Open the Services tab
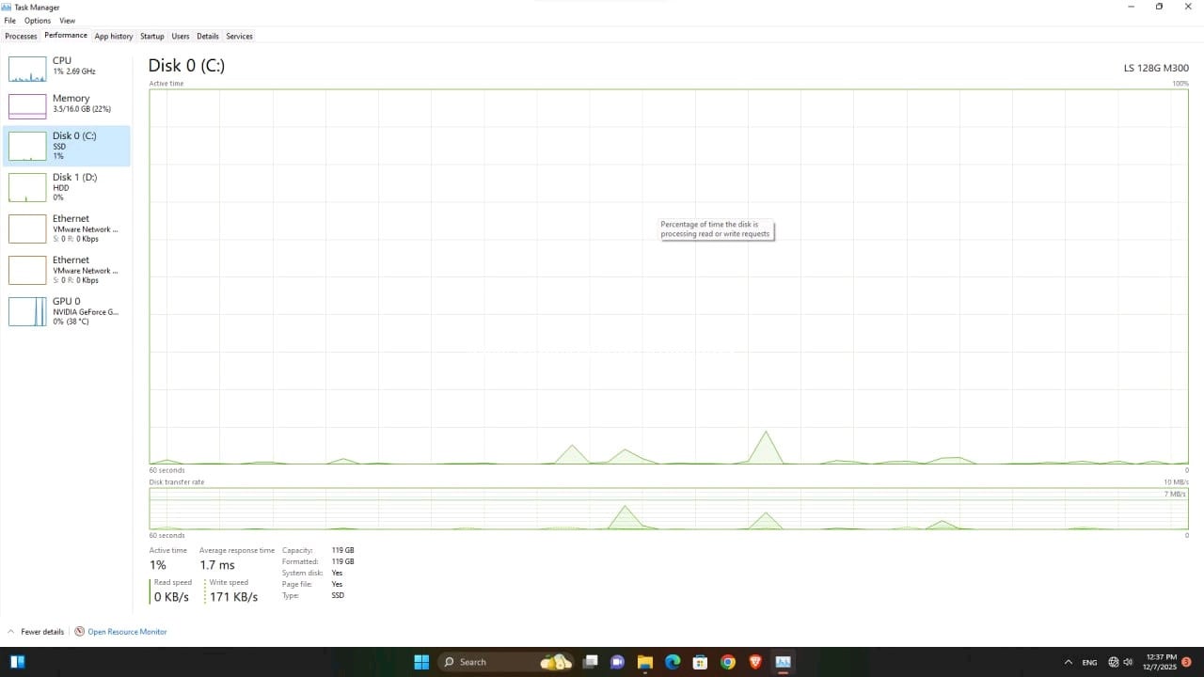The height and width of the screenshot is (677, 1204). 239,37
